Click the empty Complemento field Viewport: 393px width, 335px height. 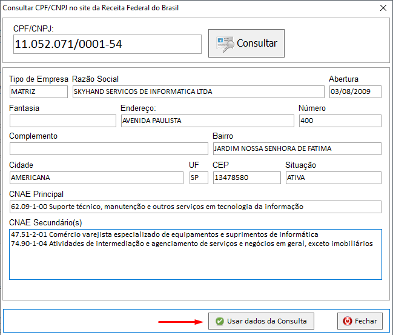tap(109, 148)
